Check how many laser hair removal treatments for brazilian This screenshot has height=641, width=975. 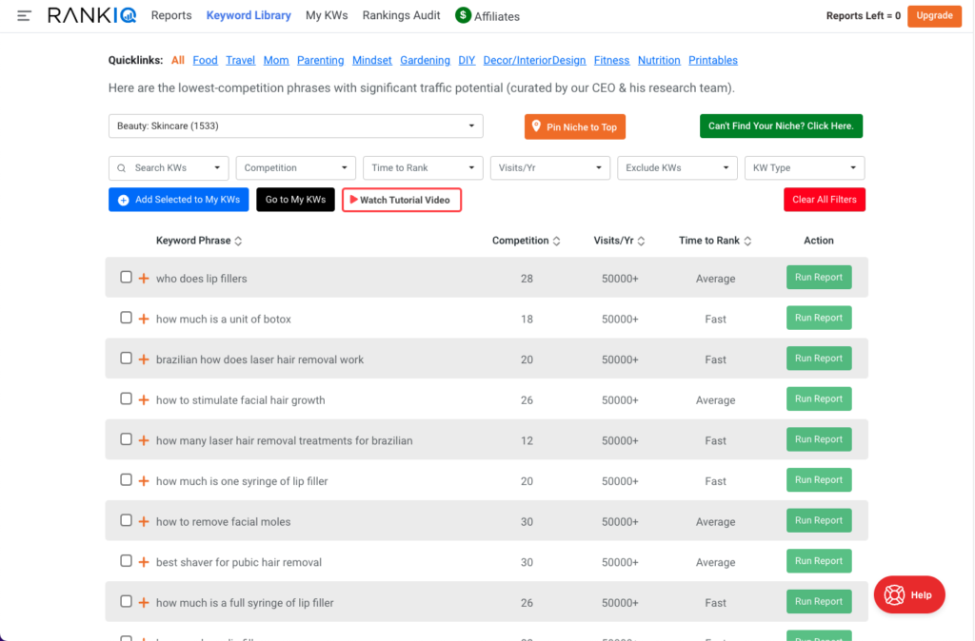127,439
